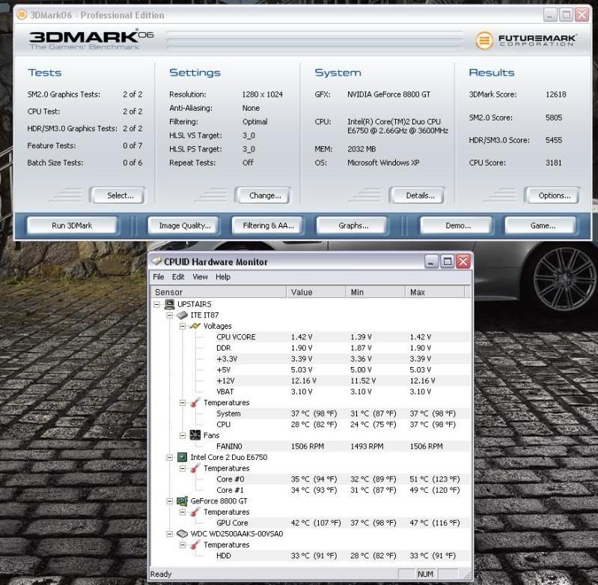Click the UPSTAIRS computer icon
Screen dimensions: 598x585
pyautogui.click(x=170, y=304)
